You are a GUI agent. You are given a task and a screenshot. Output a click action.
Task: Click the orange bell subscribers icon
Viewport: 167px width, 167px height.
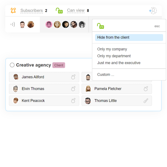[x=13, y=10]
